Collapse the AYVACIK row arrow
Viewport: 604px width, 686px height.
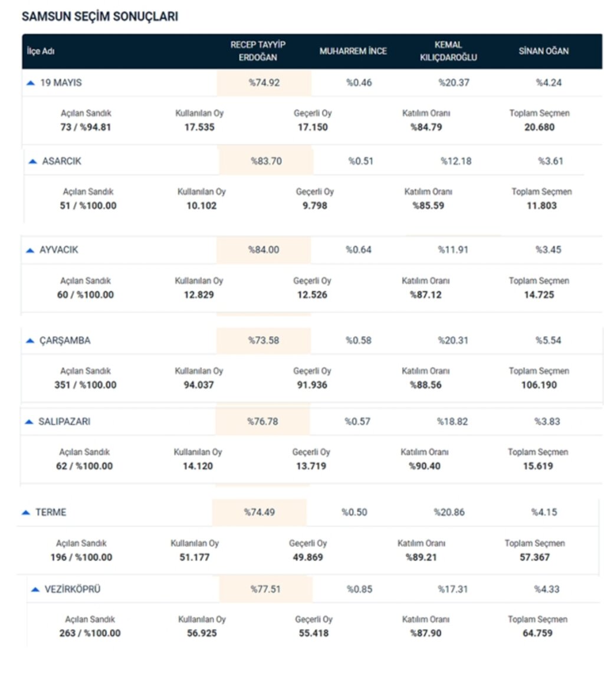pyautogui.click(x=29, y=250)
